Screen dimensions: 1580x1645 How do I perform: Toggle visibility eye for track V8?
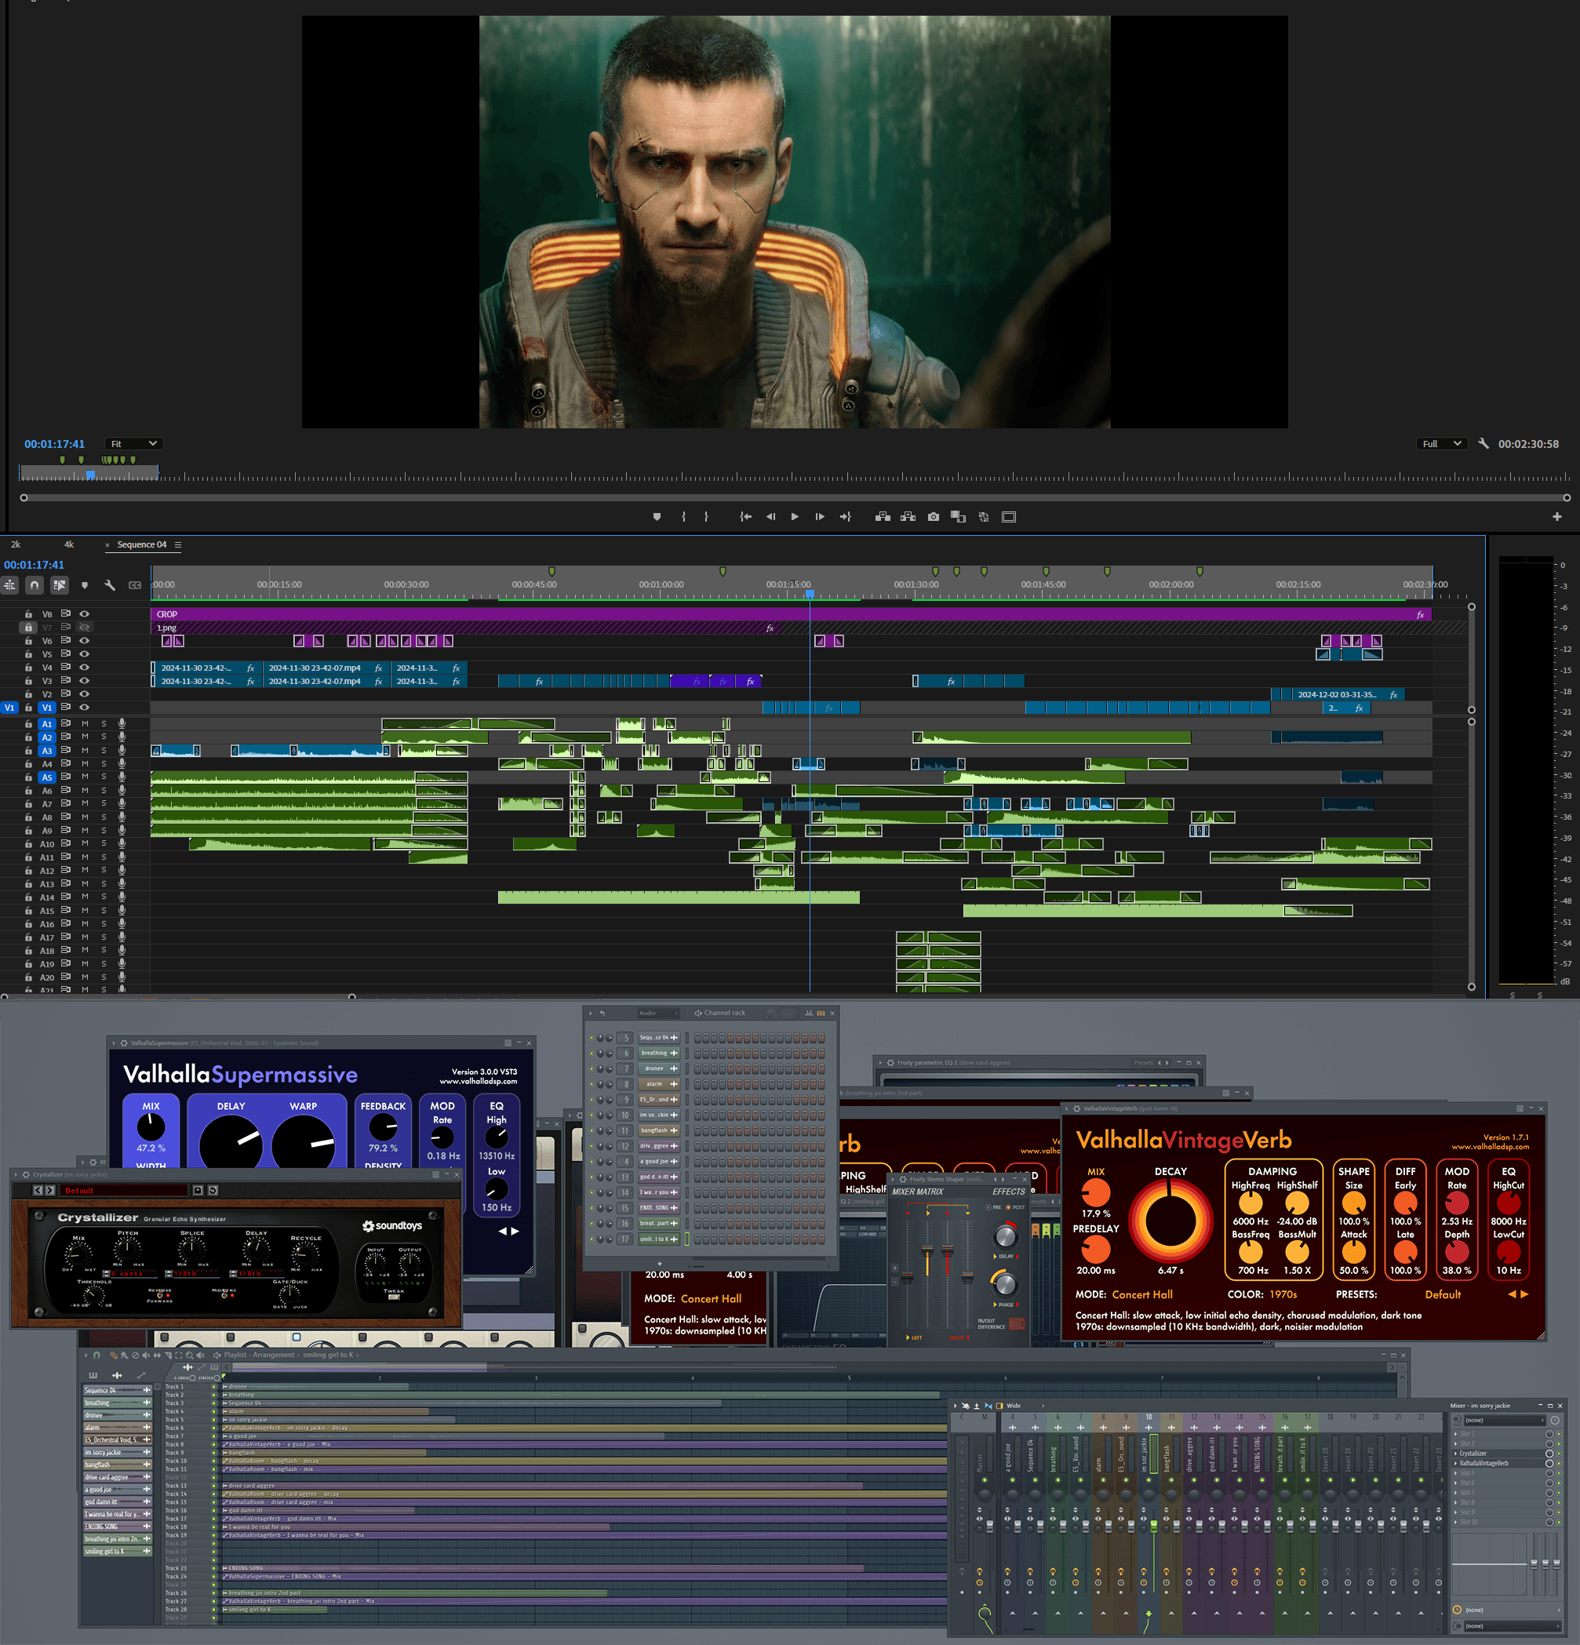[x=84, y=613]
